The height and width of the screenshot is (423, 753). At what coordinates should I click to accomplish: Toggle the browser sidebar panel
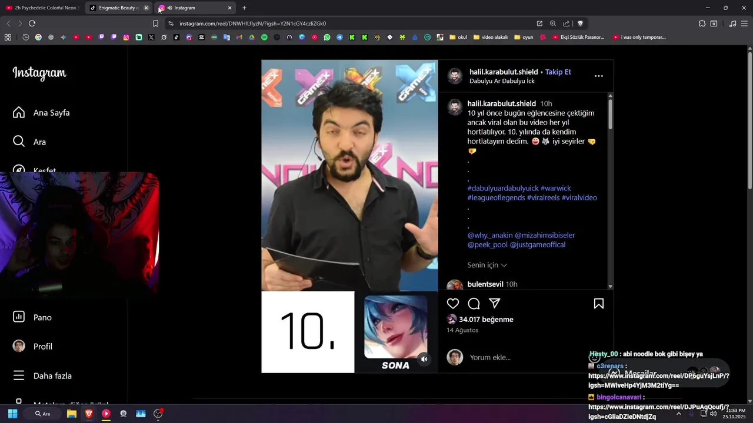[x=714, y=23]
